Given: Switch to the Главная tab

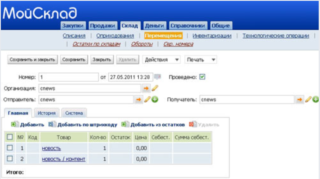Looking at the screenshot, I should click(18, 113).
